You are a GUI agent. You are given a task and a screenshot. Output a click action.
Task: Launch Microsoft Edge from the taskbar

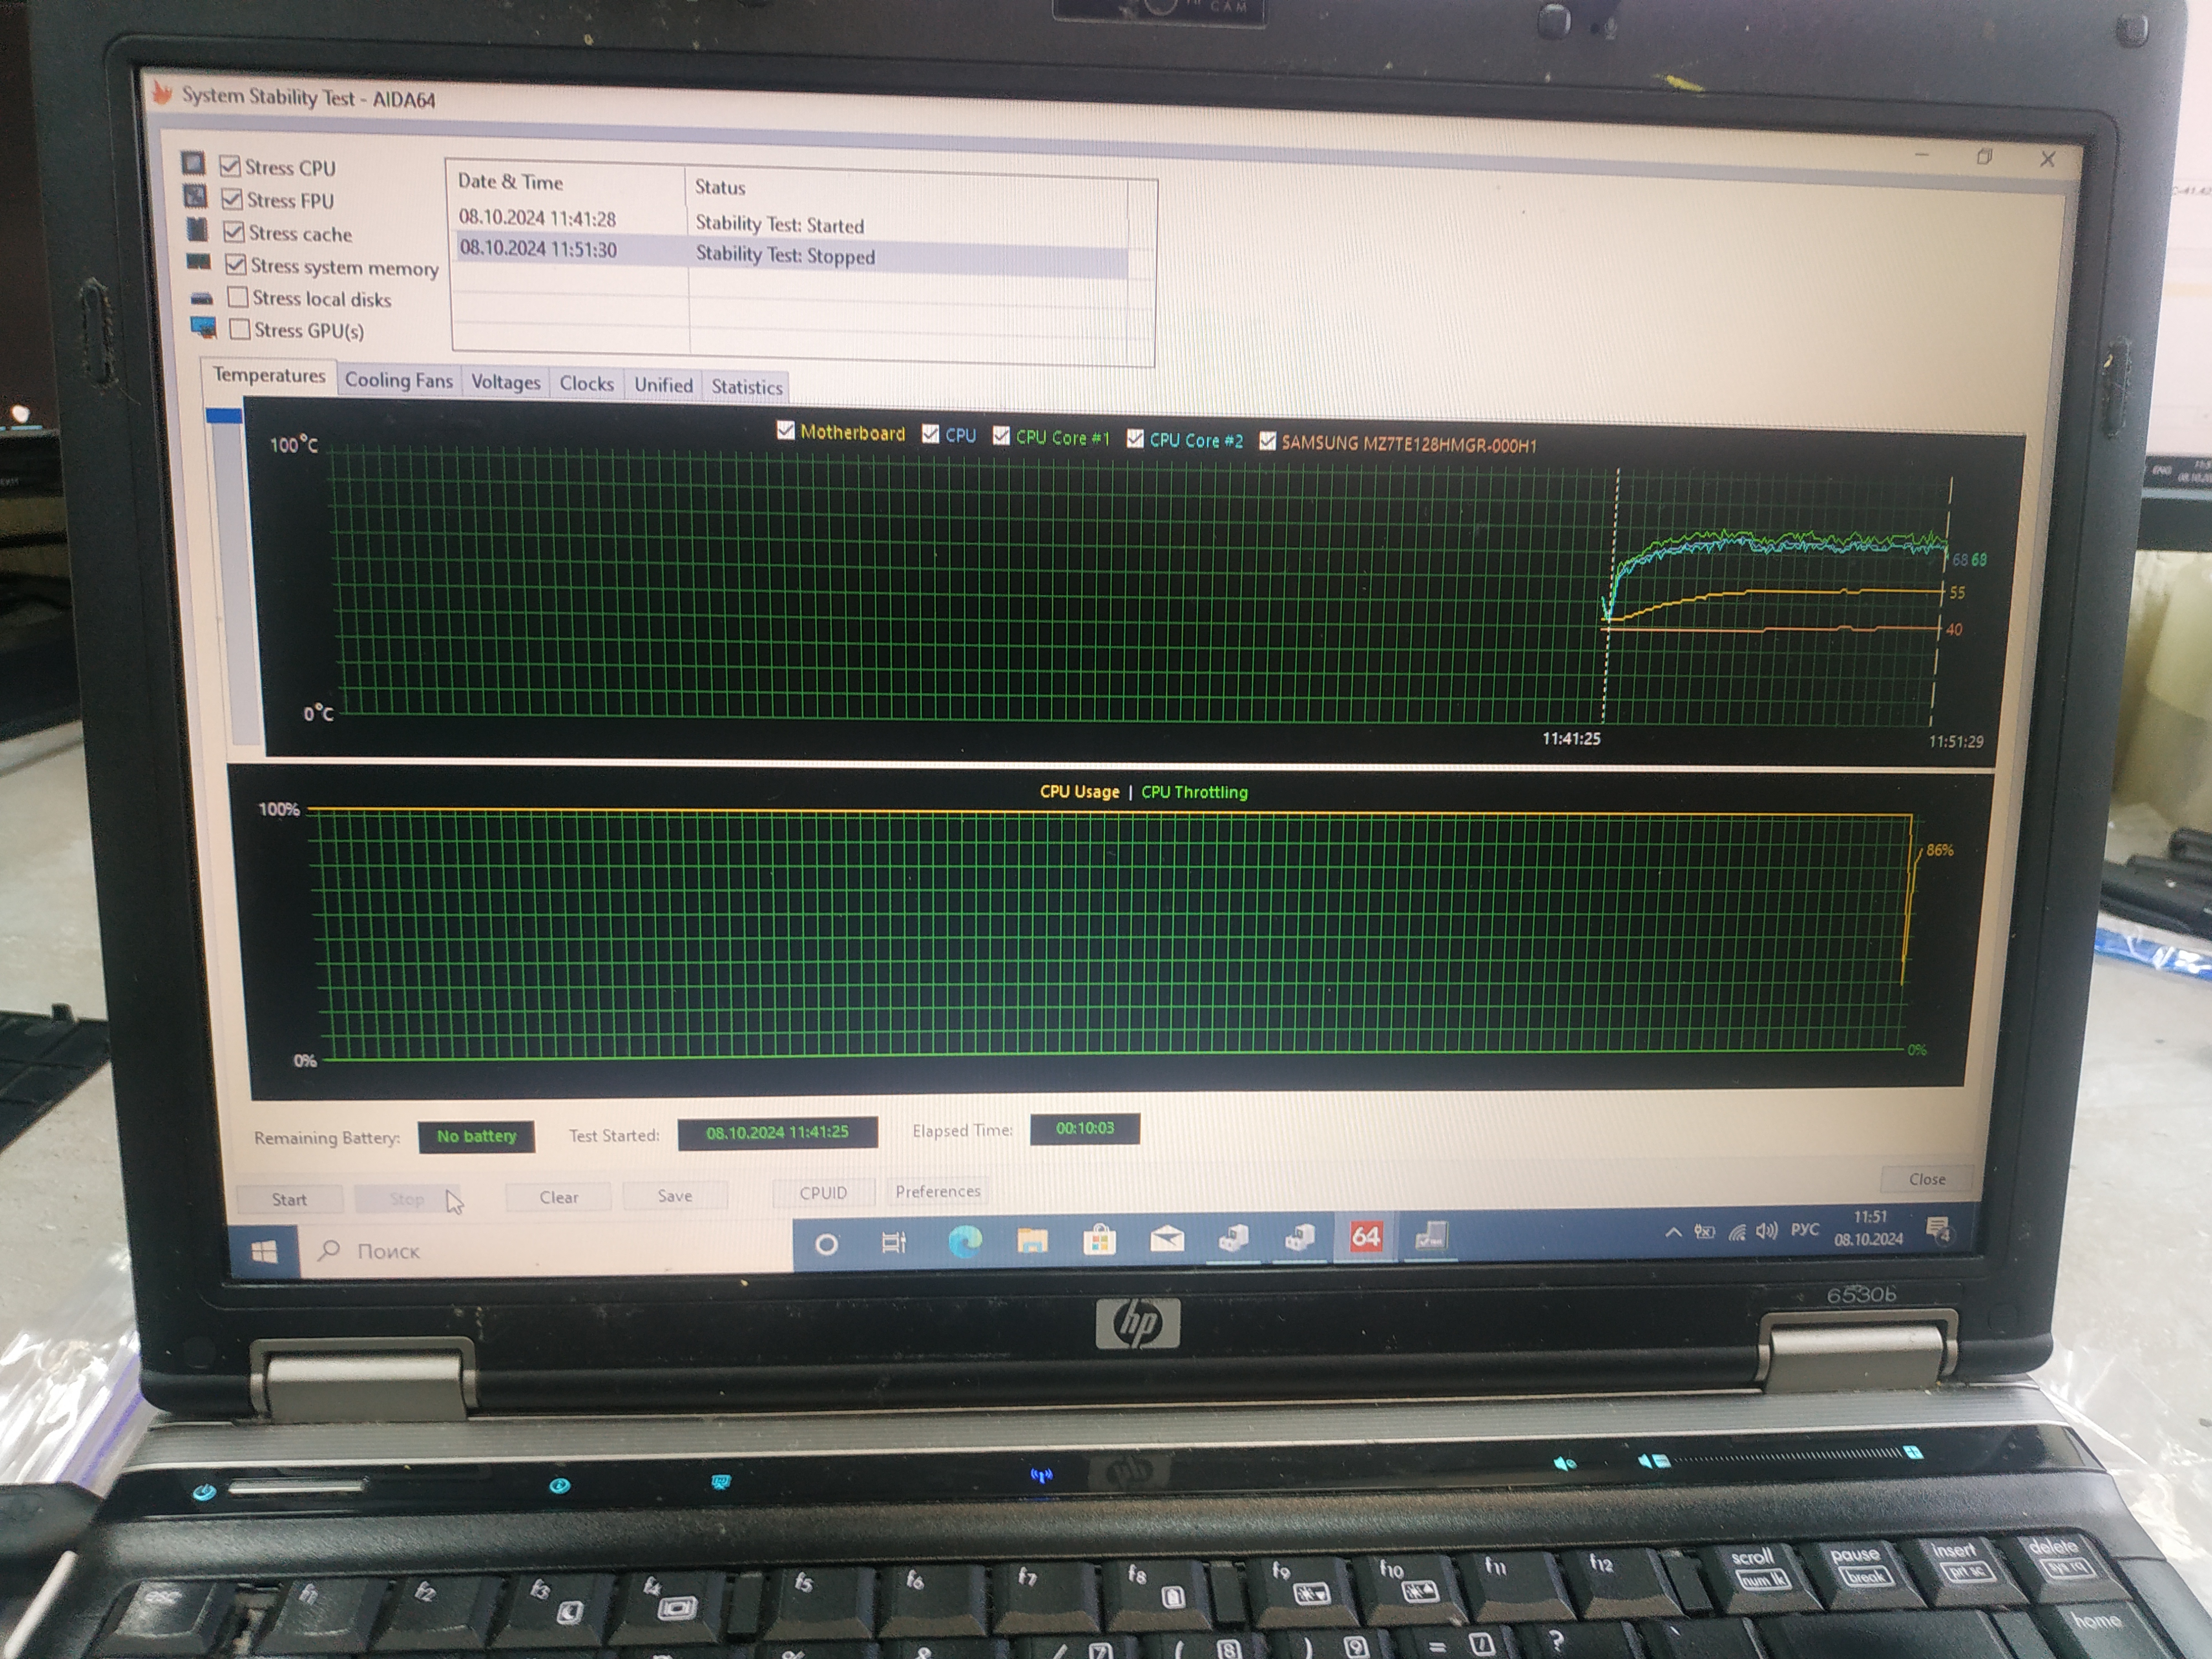tap(965, 1241)
